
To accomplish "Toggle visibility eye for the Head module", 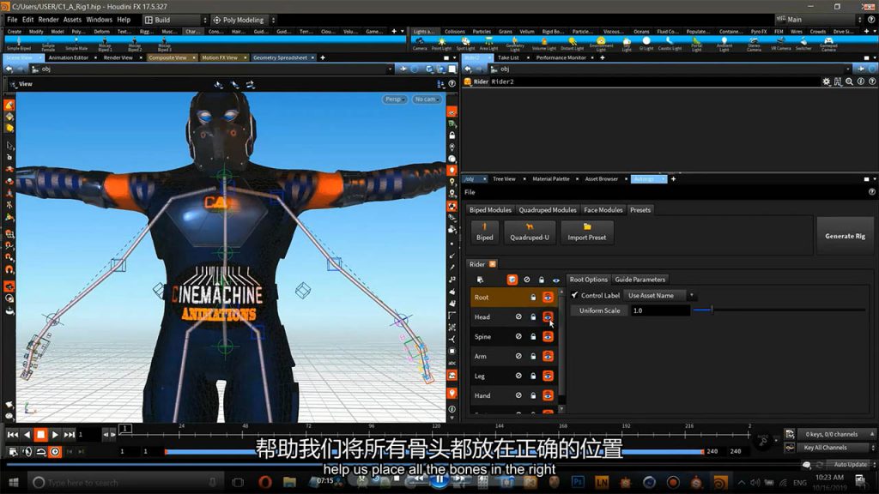I will 548,317.
